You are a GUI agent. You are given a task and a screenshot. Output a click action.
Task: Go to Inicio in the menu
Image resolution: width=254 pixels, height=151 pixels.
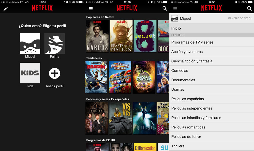pos(212,28)
